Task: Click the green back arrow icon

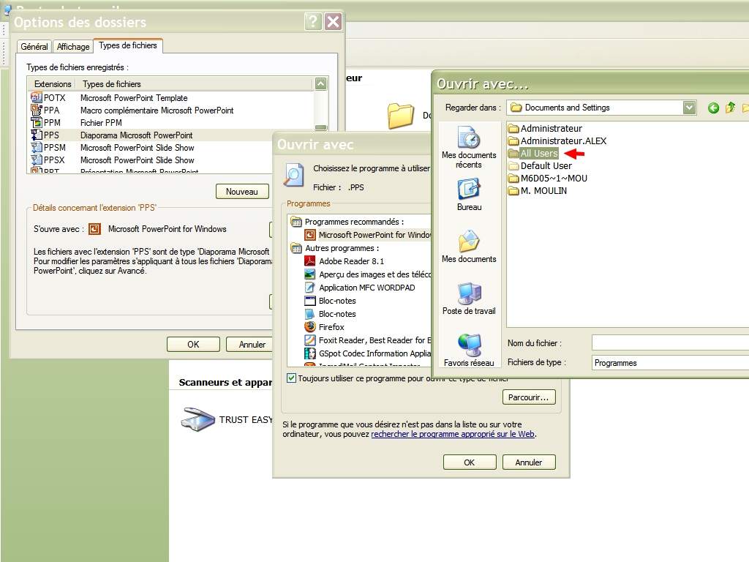Action: click(x=714, y=108)
